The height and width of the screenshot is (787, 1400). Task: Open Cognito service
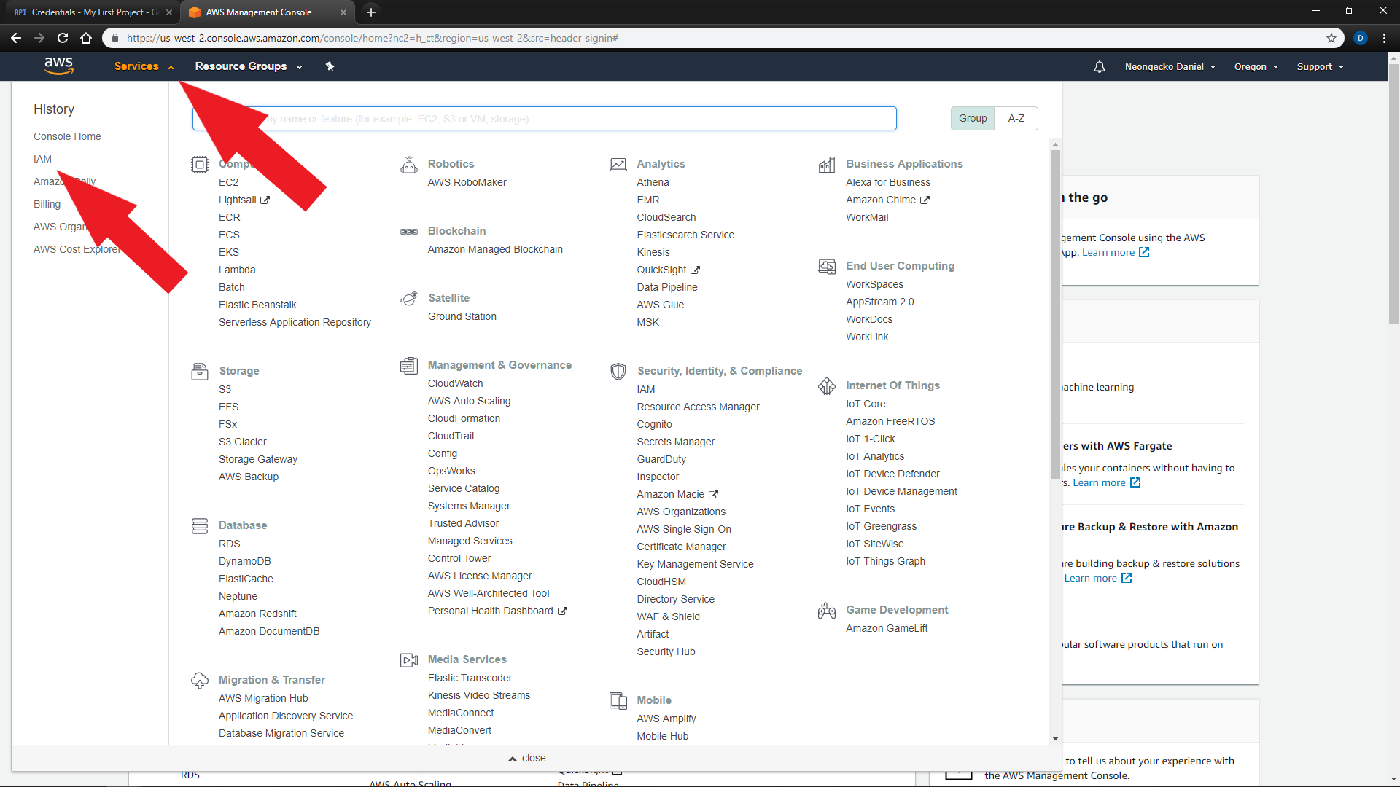pos(654,424)
